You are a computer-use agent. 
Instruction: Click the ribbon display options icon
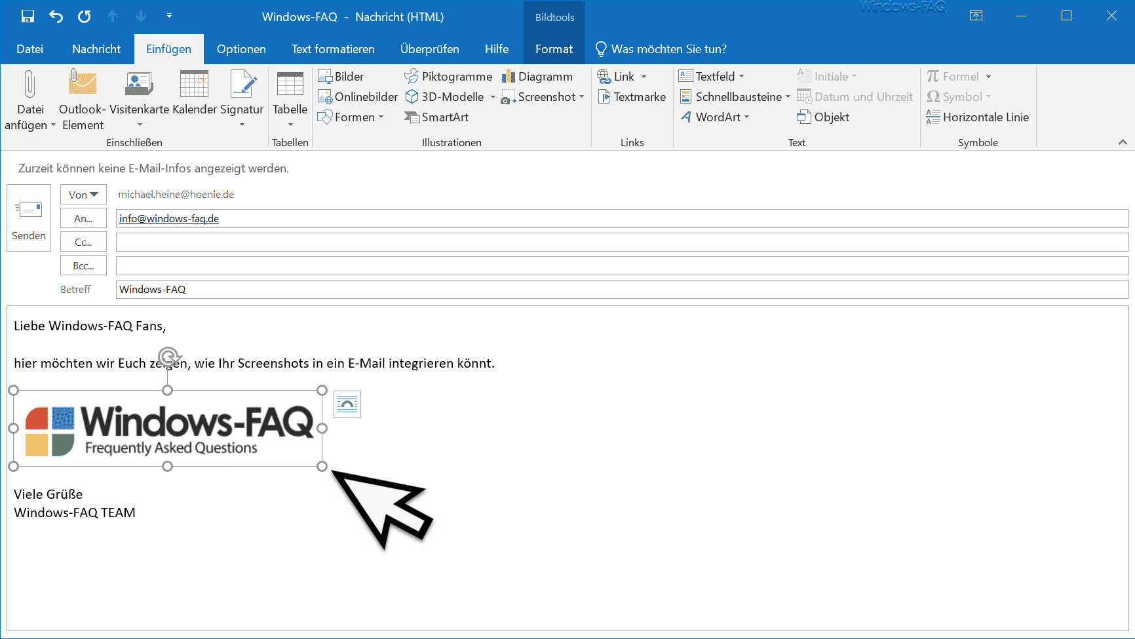tap(976, 16)
